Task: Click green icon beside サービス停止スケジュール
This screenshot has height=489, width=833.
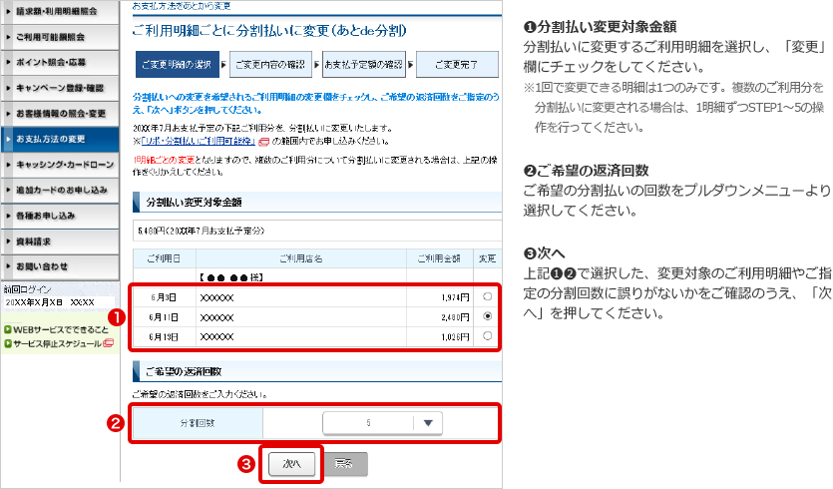Action: [x=7, y=344]
